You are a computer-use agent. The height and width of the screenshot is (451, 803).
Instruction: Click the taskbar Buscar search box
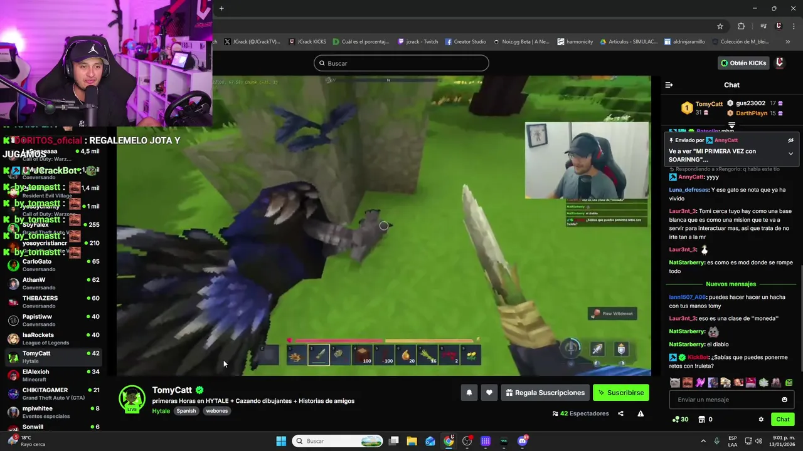click(x=338, y=441)
